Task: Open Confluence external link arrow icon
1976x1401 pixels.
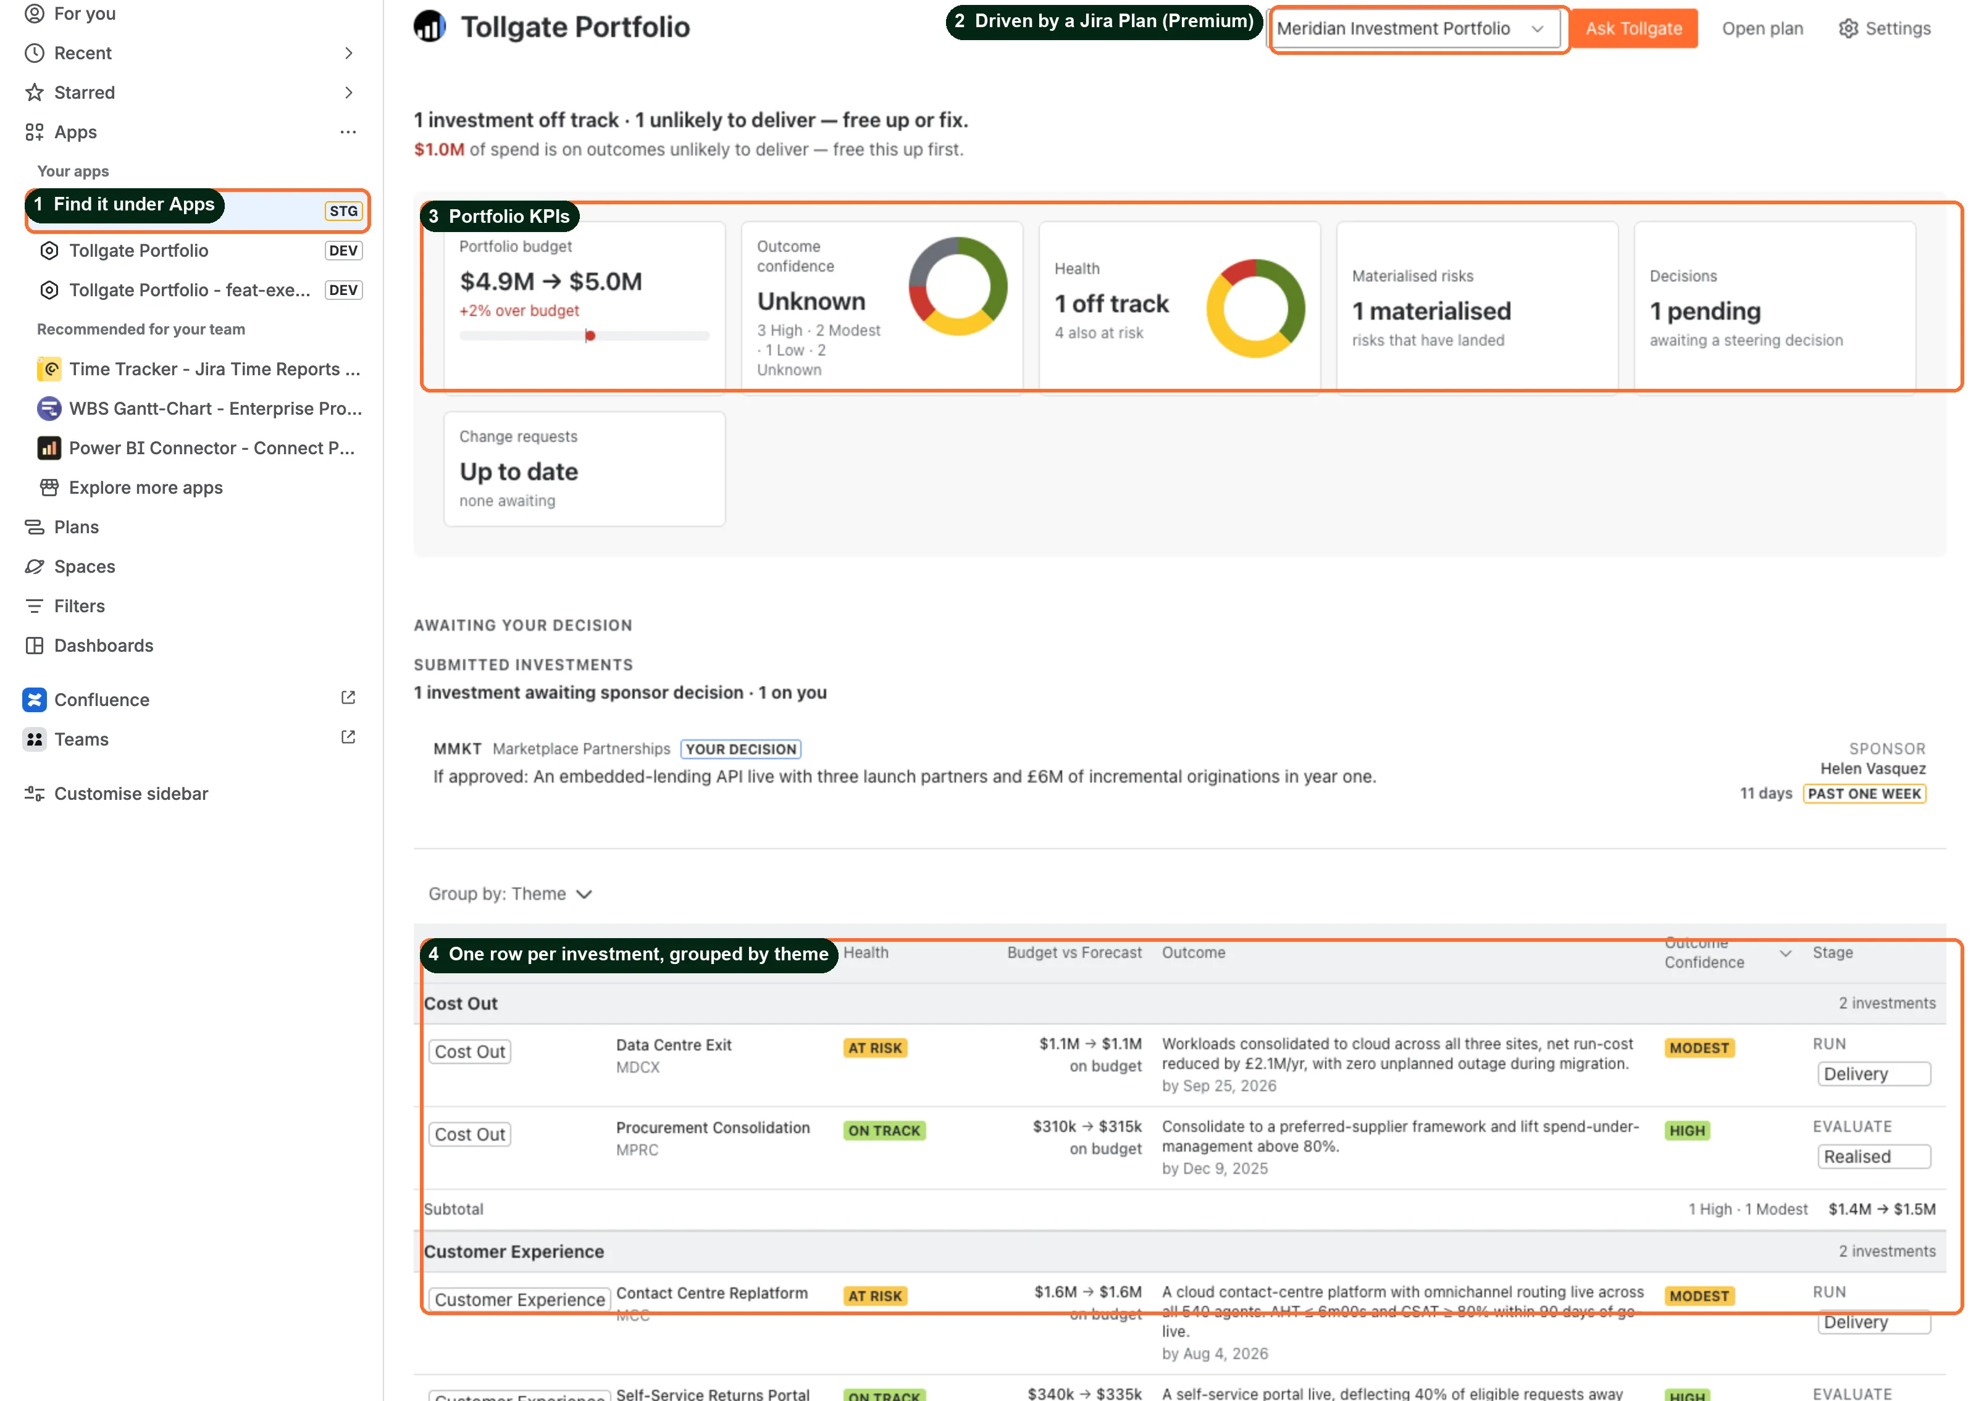Action: pos(348,697)
